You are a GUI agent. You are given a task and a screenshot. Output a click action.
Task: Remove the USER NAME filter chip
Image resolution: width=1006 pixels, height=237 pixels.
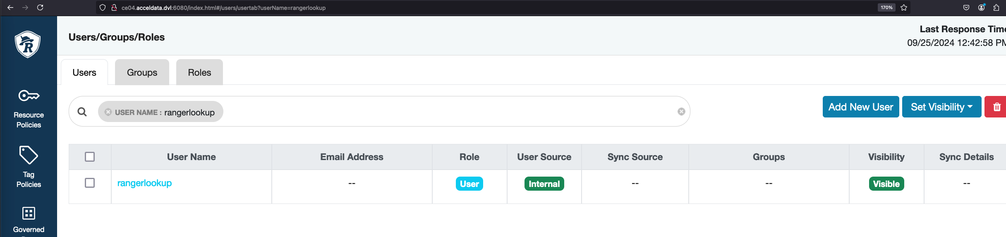coord(108,112)
